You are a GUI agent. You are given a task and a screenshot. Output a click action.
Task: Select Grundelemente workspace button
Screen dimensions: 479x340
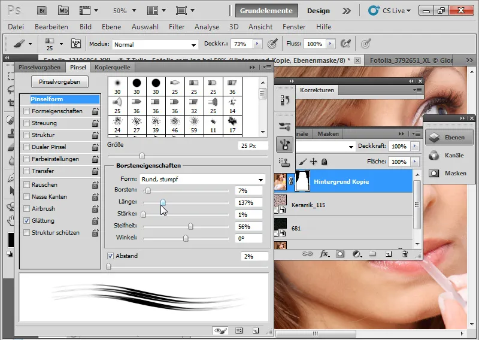(266, 11)
